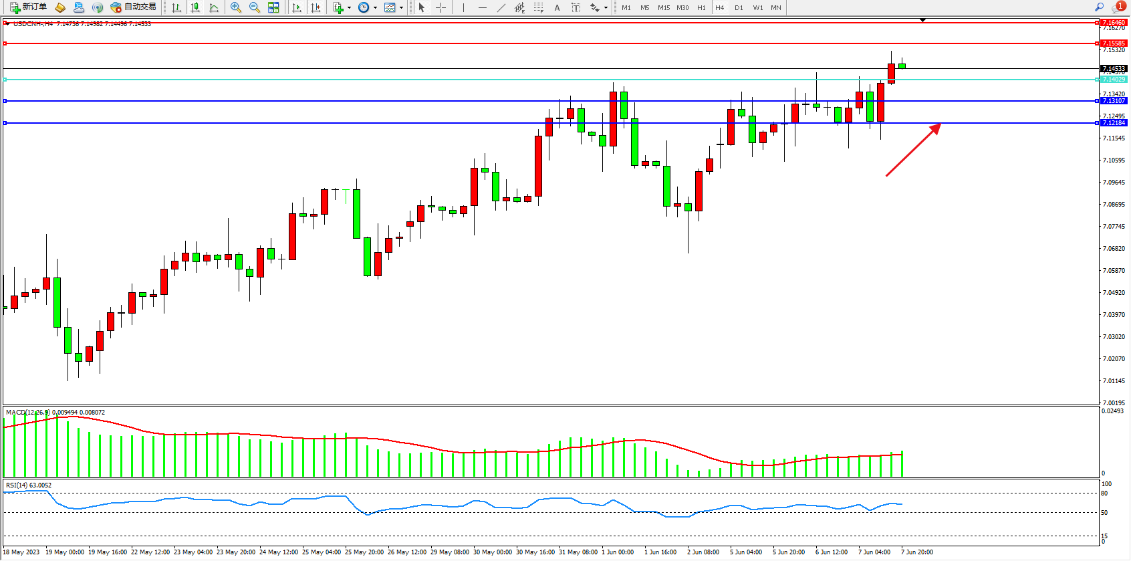Open the 新订单 new order dialog
The image size is (1131, 561).
[28, 7]
